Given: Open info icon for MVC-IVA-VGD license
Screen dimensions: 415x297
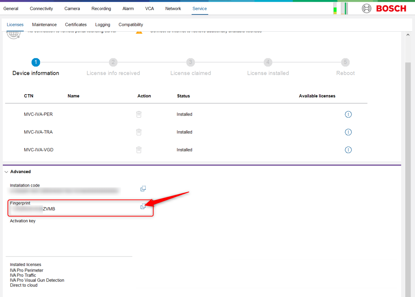Looking at the screenshot, I should (348, 150).
